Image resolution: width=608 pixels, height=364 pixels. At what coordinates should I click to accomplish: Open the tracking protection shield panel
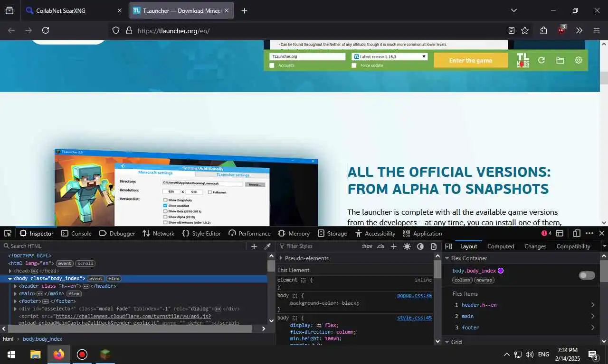coord(116,30)
